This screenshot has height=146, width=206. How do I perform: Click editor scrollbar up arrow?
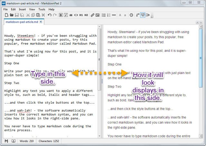(99, 27)
